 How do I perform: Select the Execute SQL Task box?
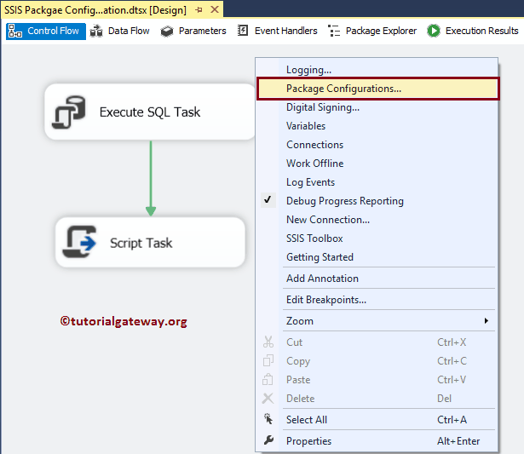coord(150,112)
